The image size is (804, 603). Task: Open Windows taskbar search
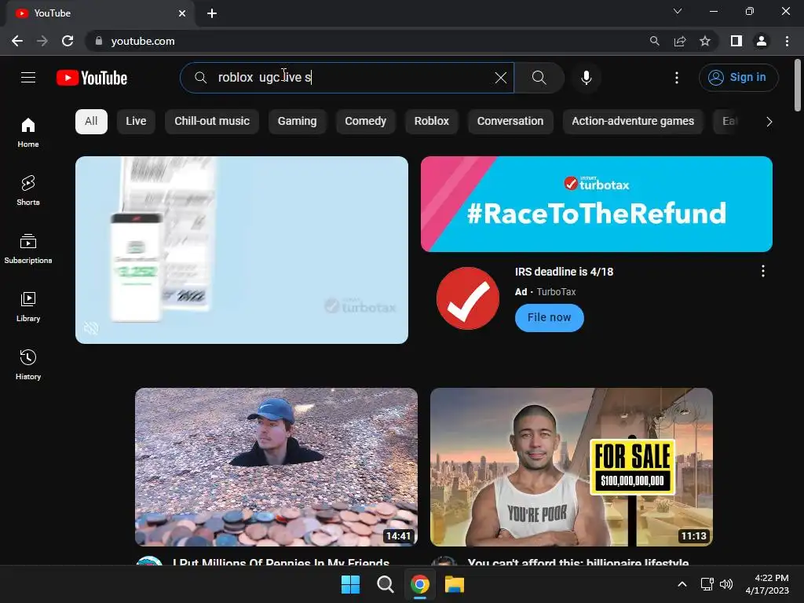pyautogui.click(x=385, y=584)
